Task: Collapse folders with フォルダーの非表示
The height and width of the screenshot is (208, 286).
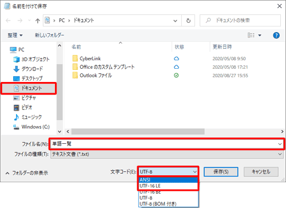Action: click(x=27, y=173)
